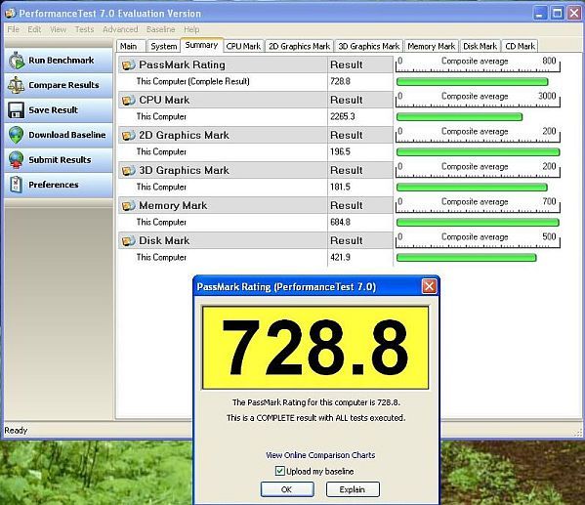Viewport: 585px width, 505px height.
Task: Click the 3D Graphics Mark green bar
Action: (472, 187)
